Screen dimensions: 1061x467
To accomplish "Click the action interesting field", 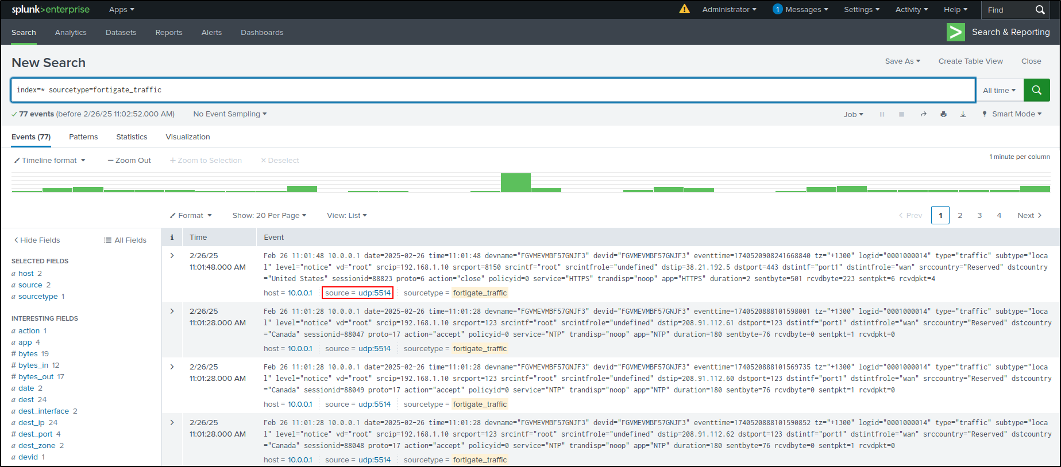I will tap(29, 331).
